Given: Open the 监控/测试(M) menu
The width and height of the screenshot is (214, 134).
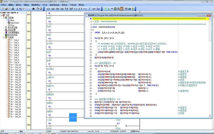Looking at the screenshot, I should (x=55, y=5).
